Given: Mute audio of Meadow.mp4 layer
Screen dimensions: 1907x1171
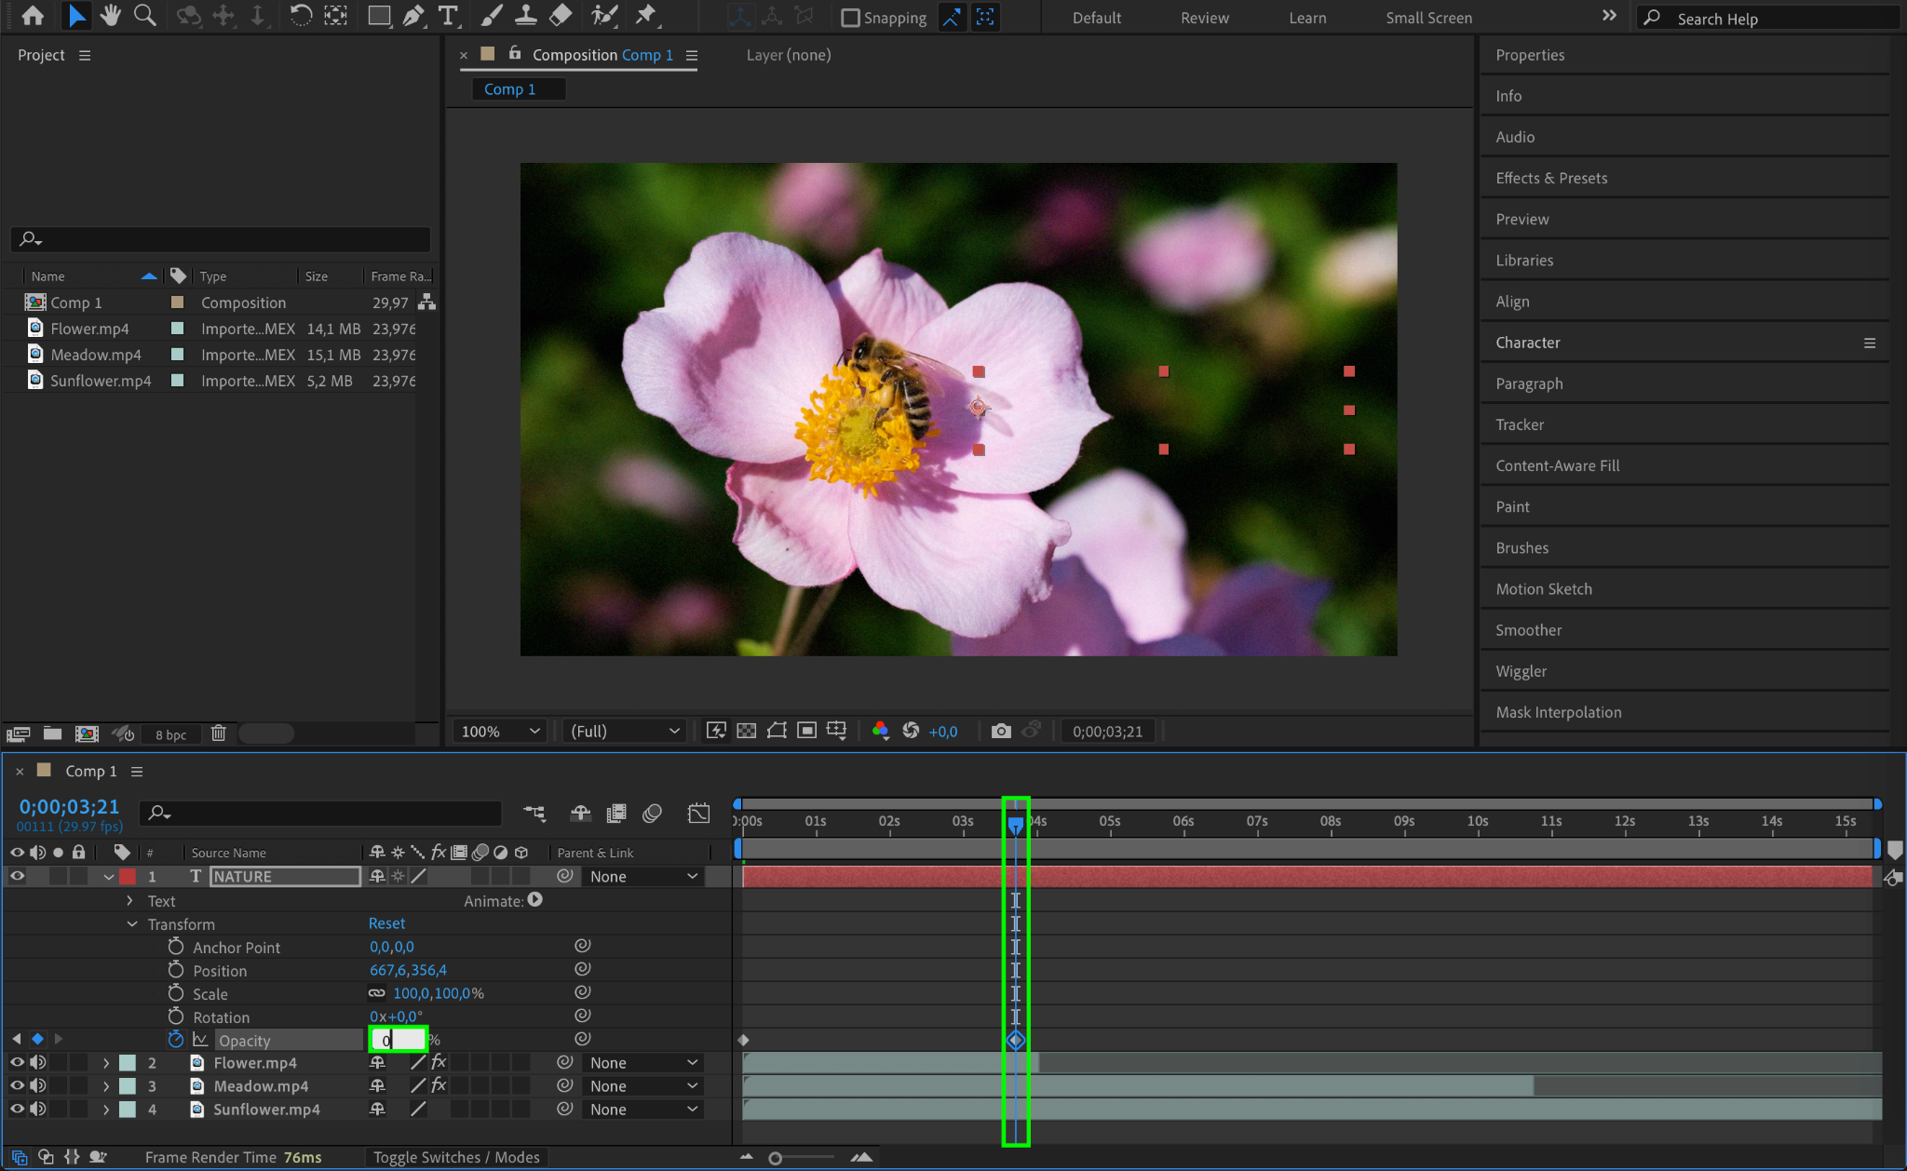Looking at the screenshot, I should pos(38,1085).
